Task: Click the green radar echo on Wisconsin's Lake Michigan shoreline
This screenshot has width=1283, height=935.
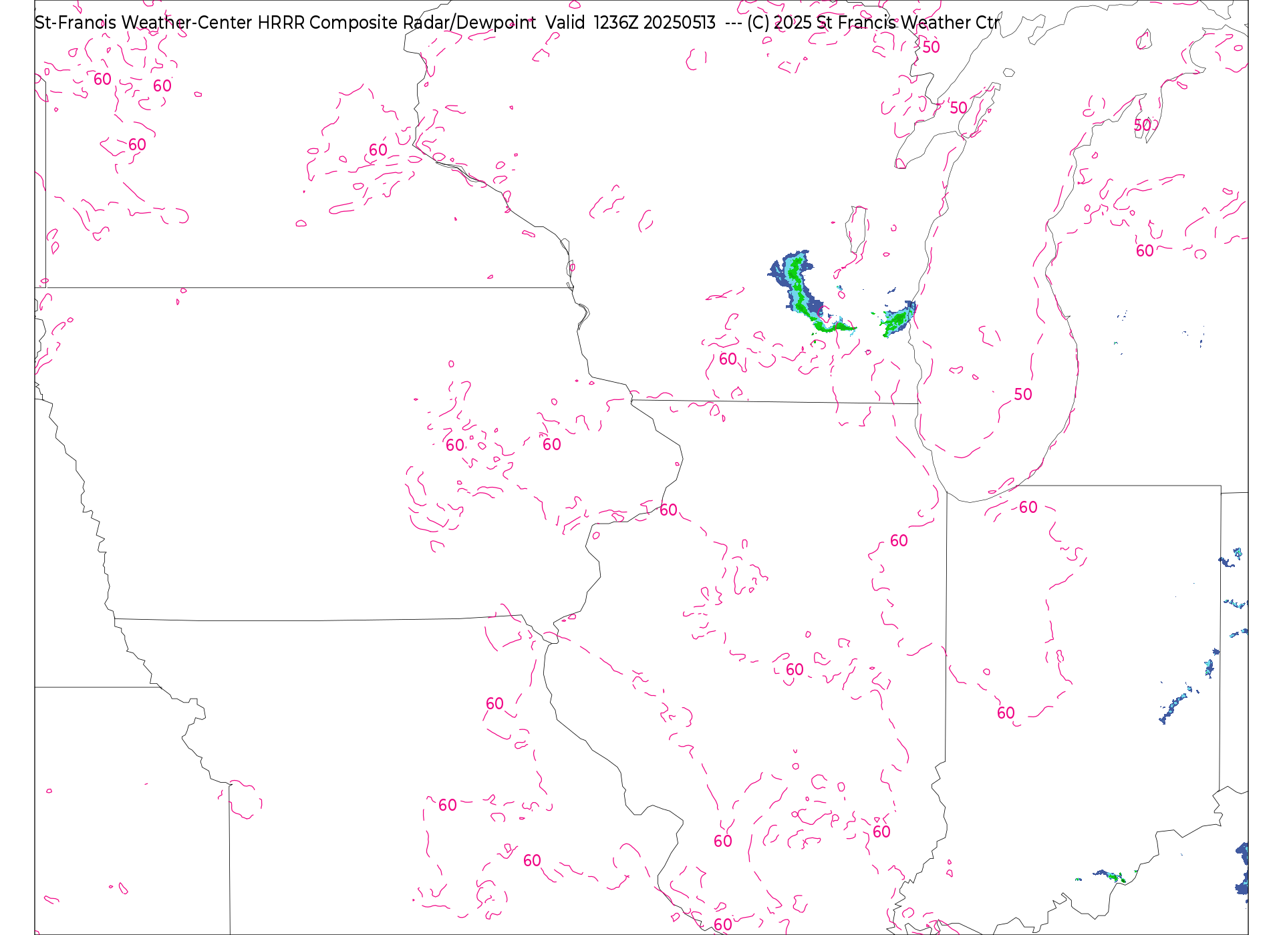Action: 897,320
